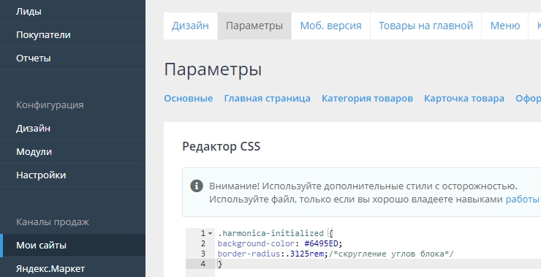Click the #6495ED color value
This screenshot has width=541, height=277.
click(321, 244)
